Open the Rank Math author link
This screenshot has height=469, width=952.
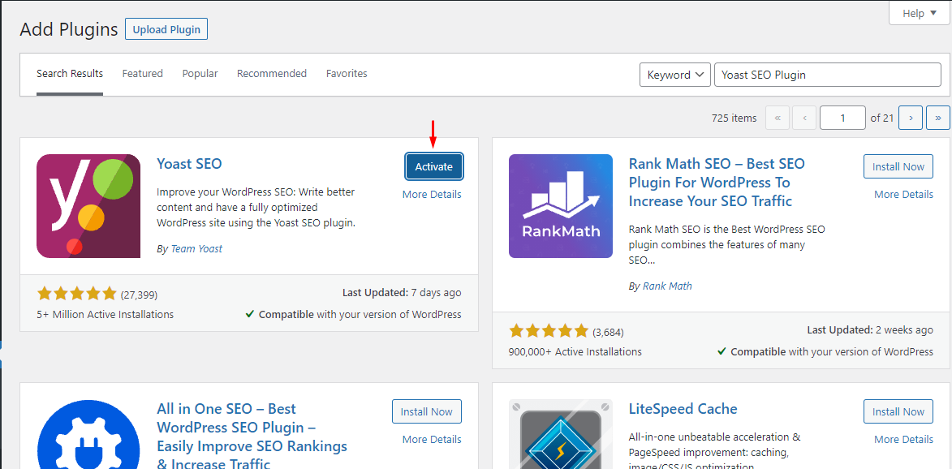(x=667, y=286)
